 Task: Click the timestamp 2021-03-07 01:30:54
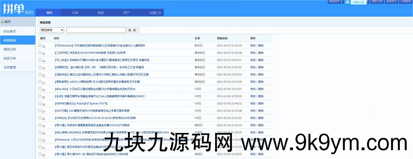point(229,45)
